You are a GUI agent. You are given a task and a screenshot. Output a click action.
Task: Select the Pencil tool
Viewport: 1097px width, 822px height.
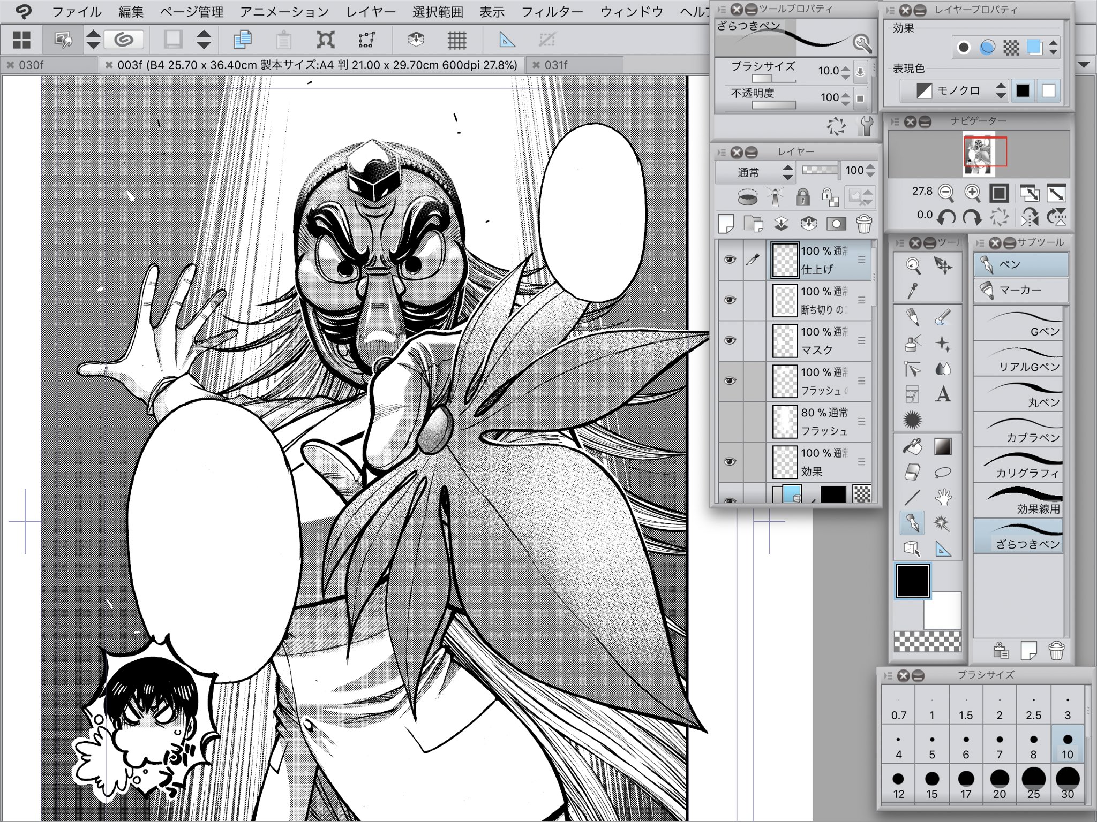click(x=913, y=317)
